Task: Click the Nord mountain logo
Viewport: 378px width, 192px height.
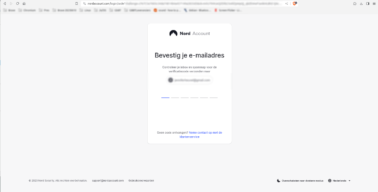Action: 173,34
